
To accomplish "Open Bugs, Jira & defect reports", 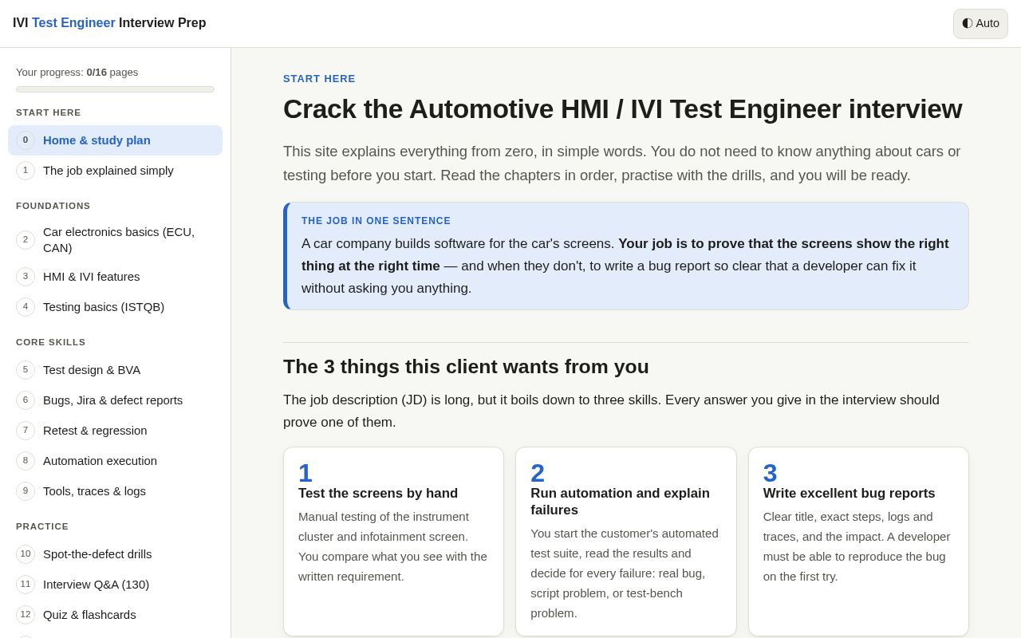I will coord(115,400).
